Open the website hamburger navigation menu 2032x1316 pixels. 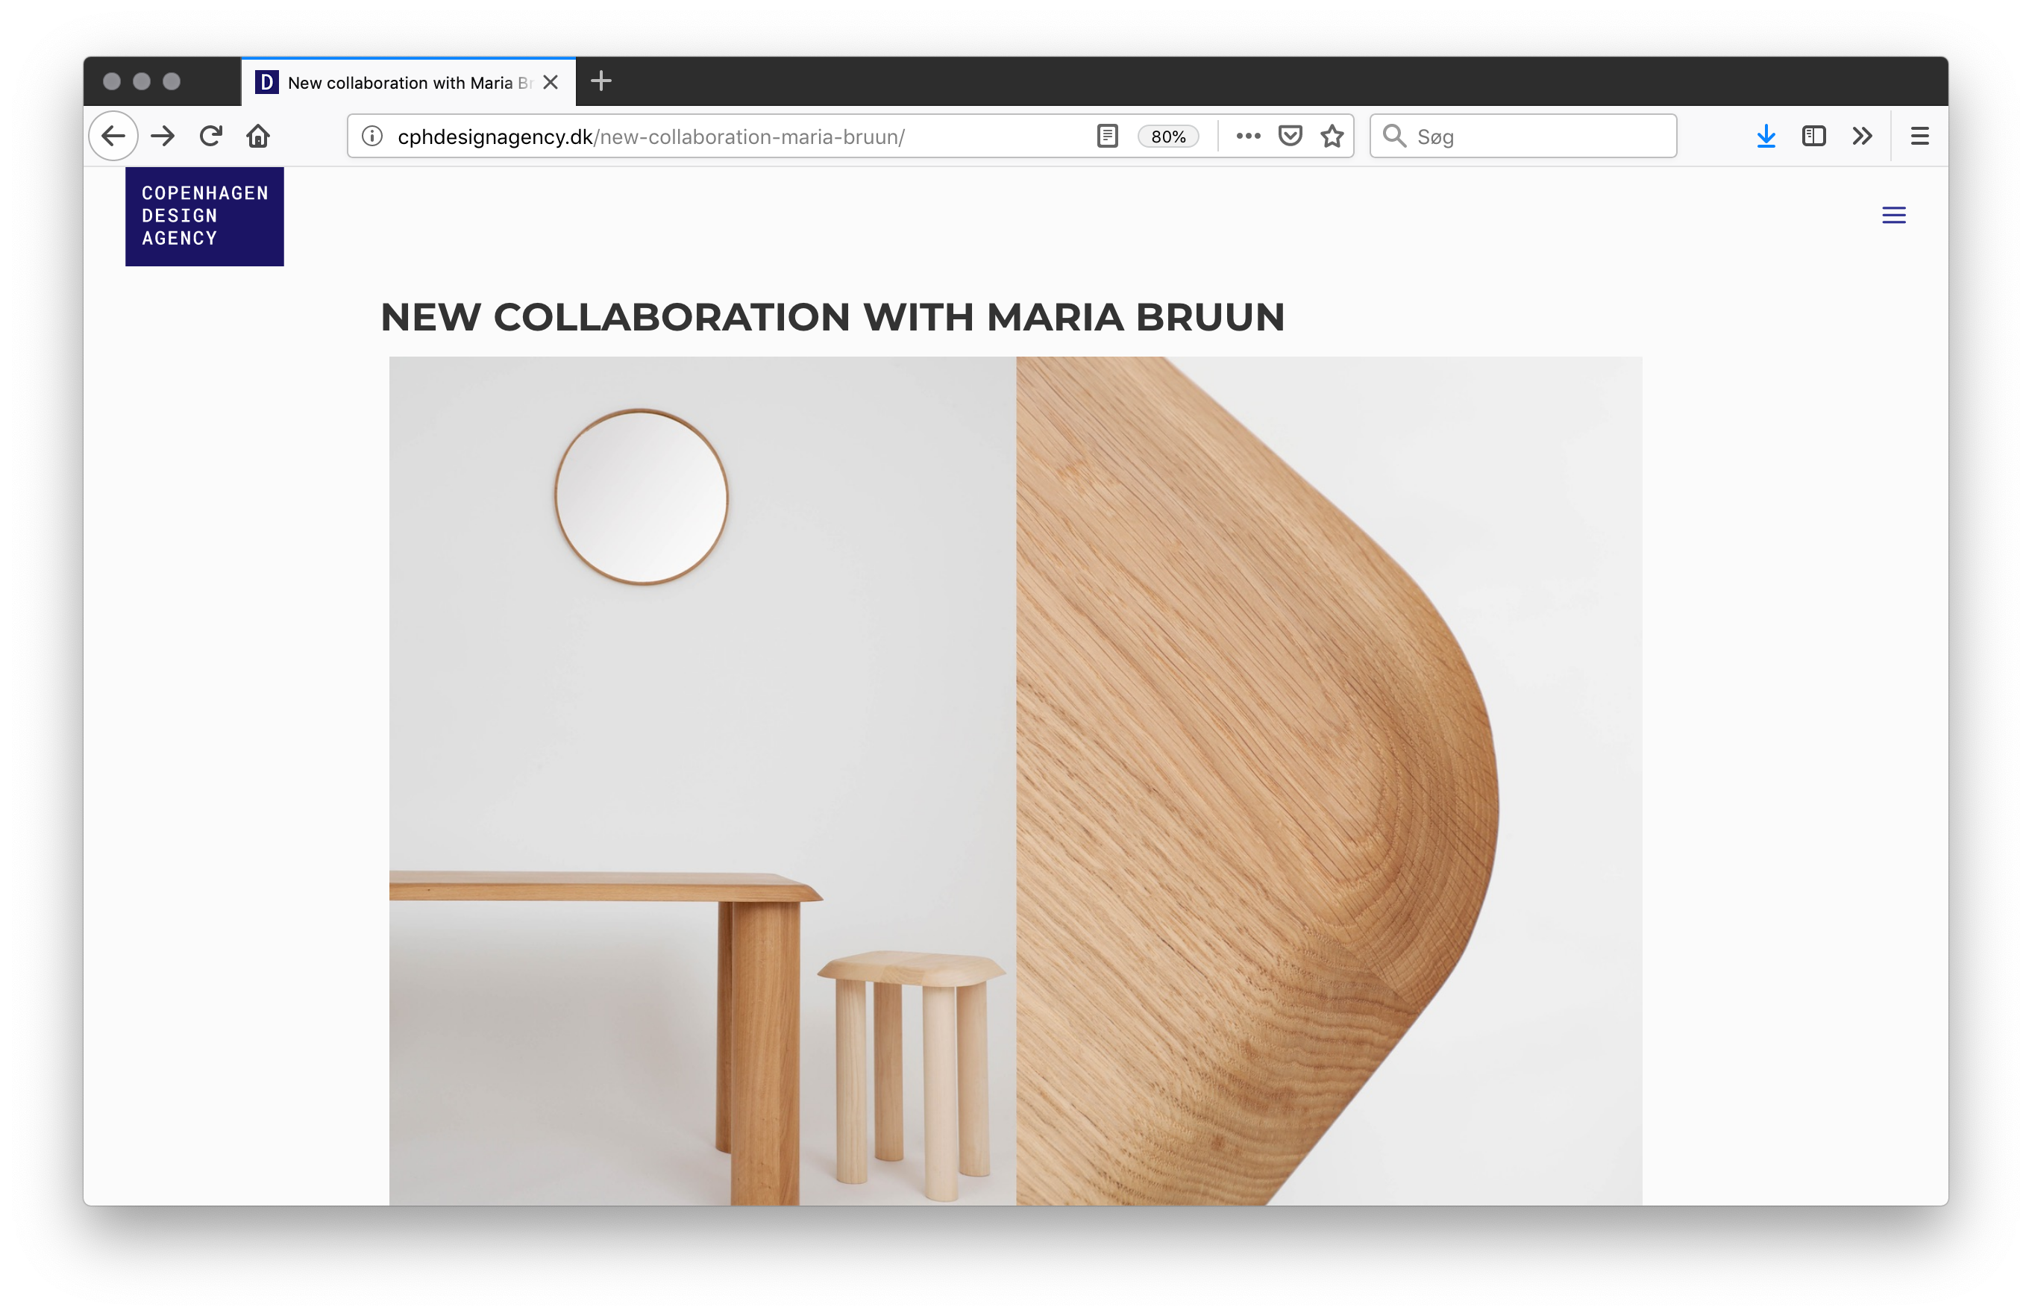click(x=1894, y=215)
